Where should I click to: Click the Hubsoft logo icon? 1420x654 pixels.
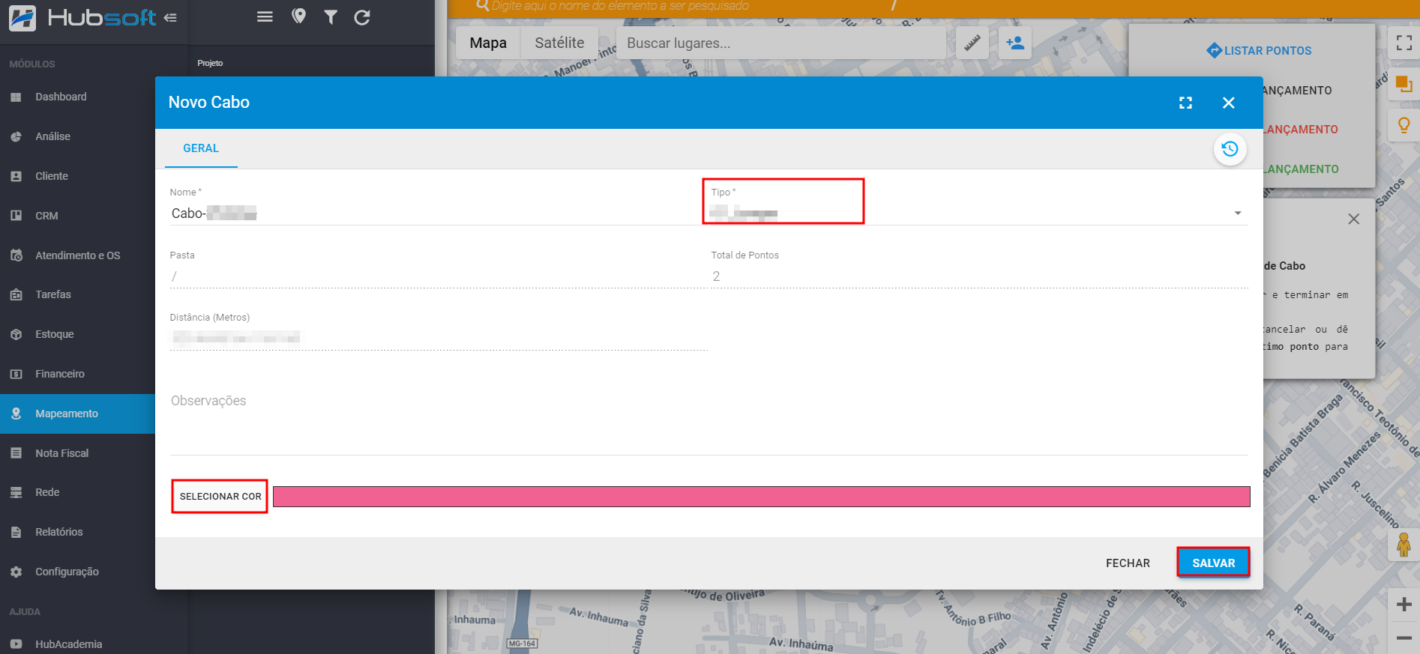click(x=22, y=17)
